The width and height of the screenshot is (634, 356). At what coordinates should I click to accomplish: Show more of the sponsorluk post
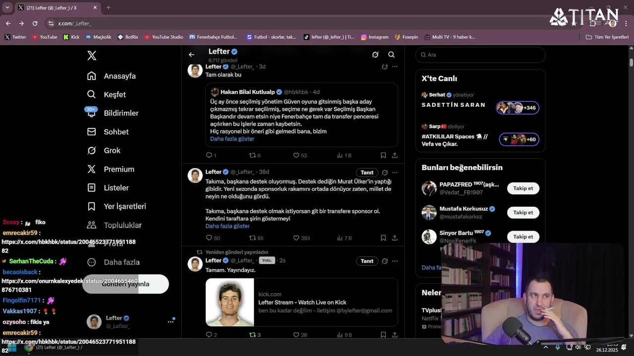(x=227, y=226)
